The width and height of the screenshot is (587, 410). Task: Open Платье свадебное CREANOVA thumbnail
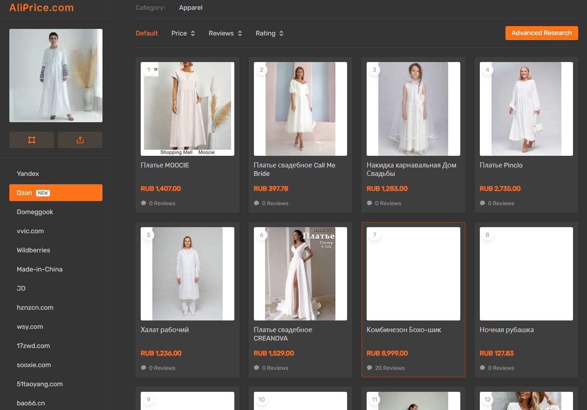300,274
